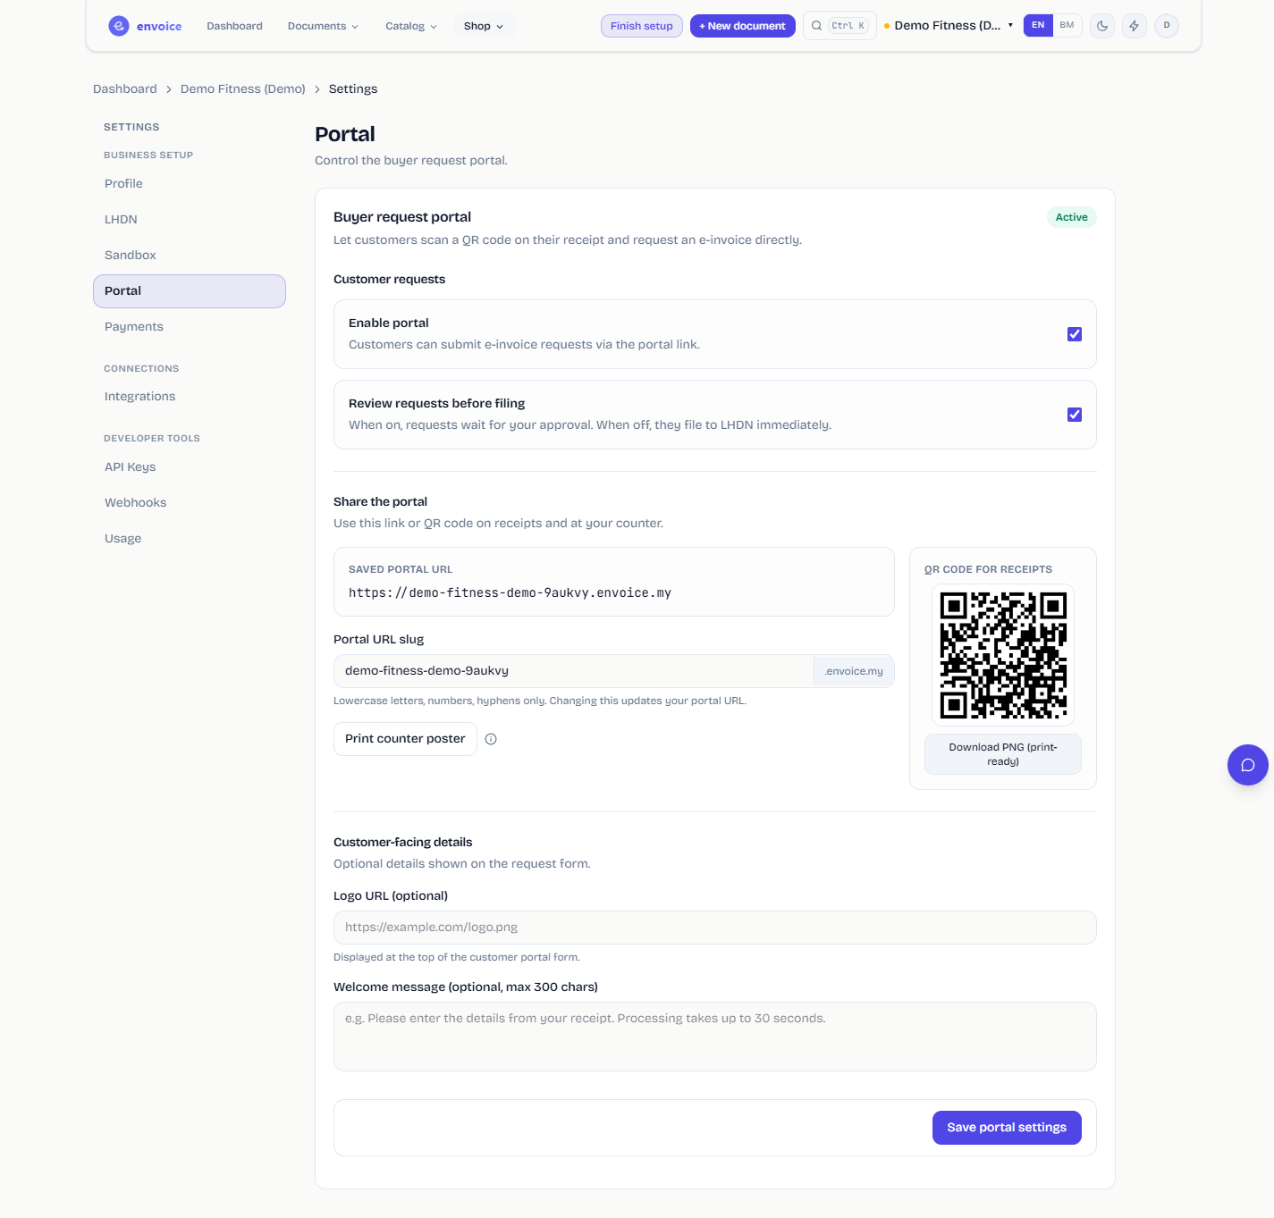The image size is (1274, 1218).
Task: Open the Payments settings page
Action: click(190, 327)
